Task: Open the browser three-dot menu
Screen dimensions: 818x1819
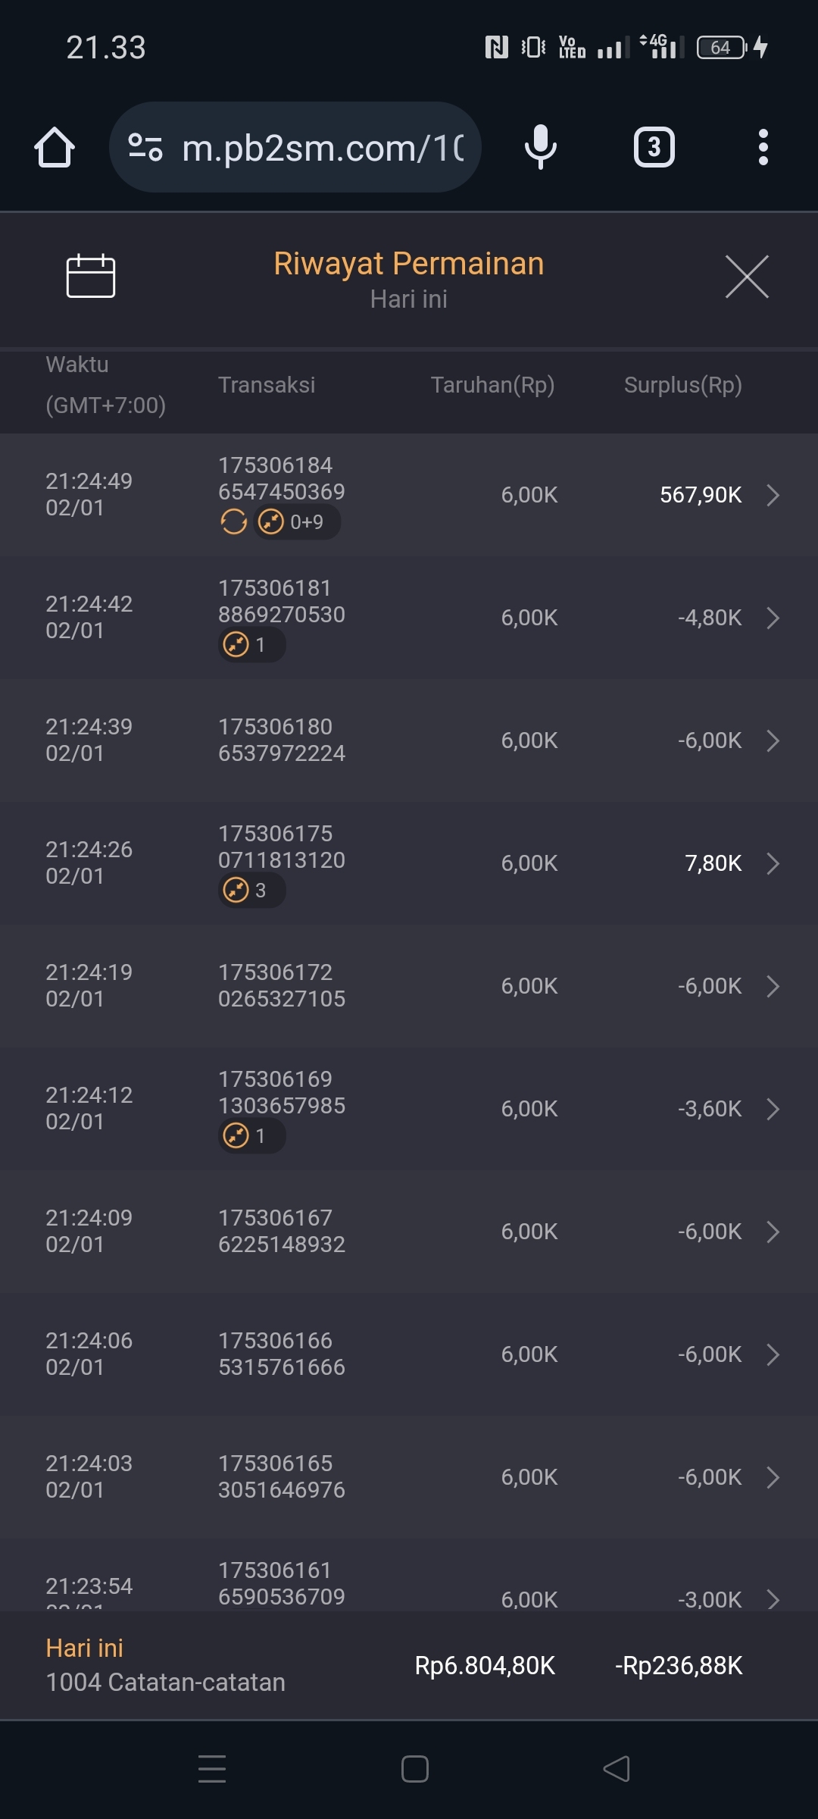Action: [763, 147]
